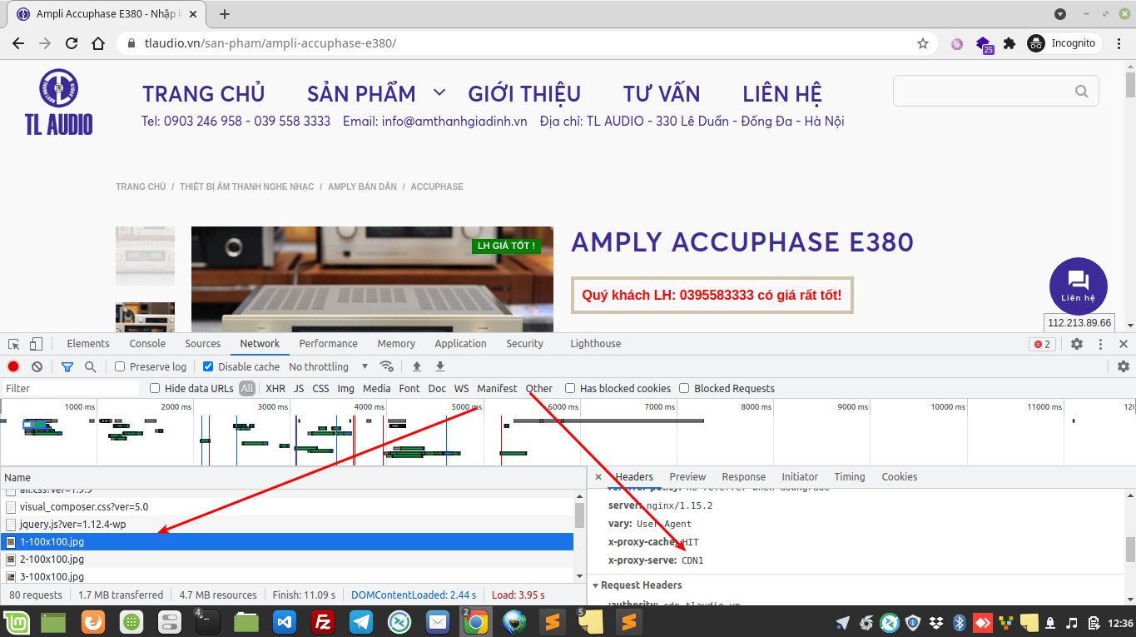Clear the network log
The image size is (1136, 637).
37,366
